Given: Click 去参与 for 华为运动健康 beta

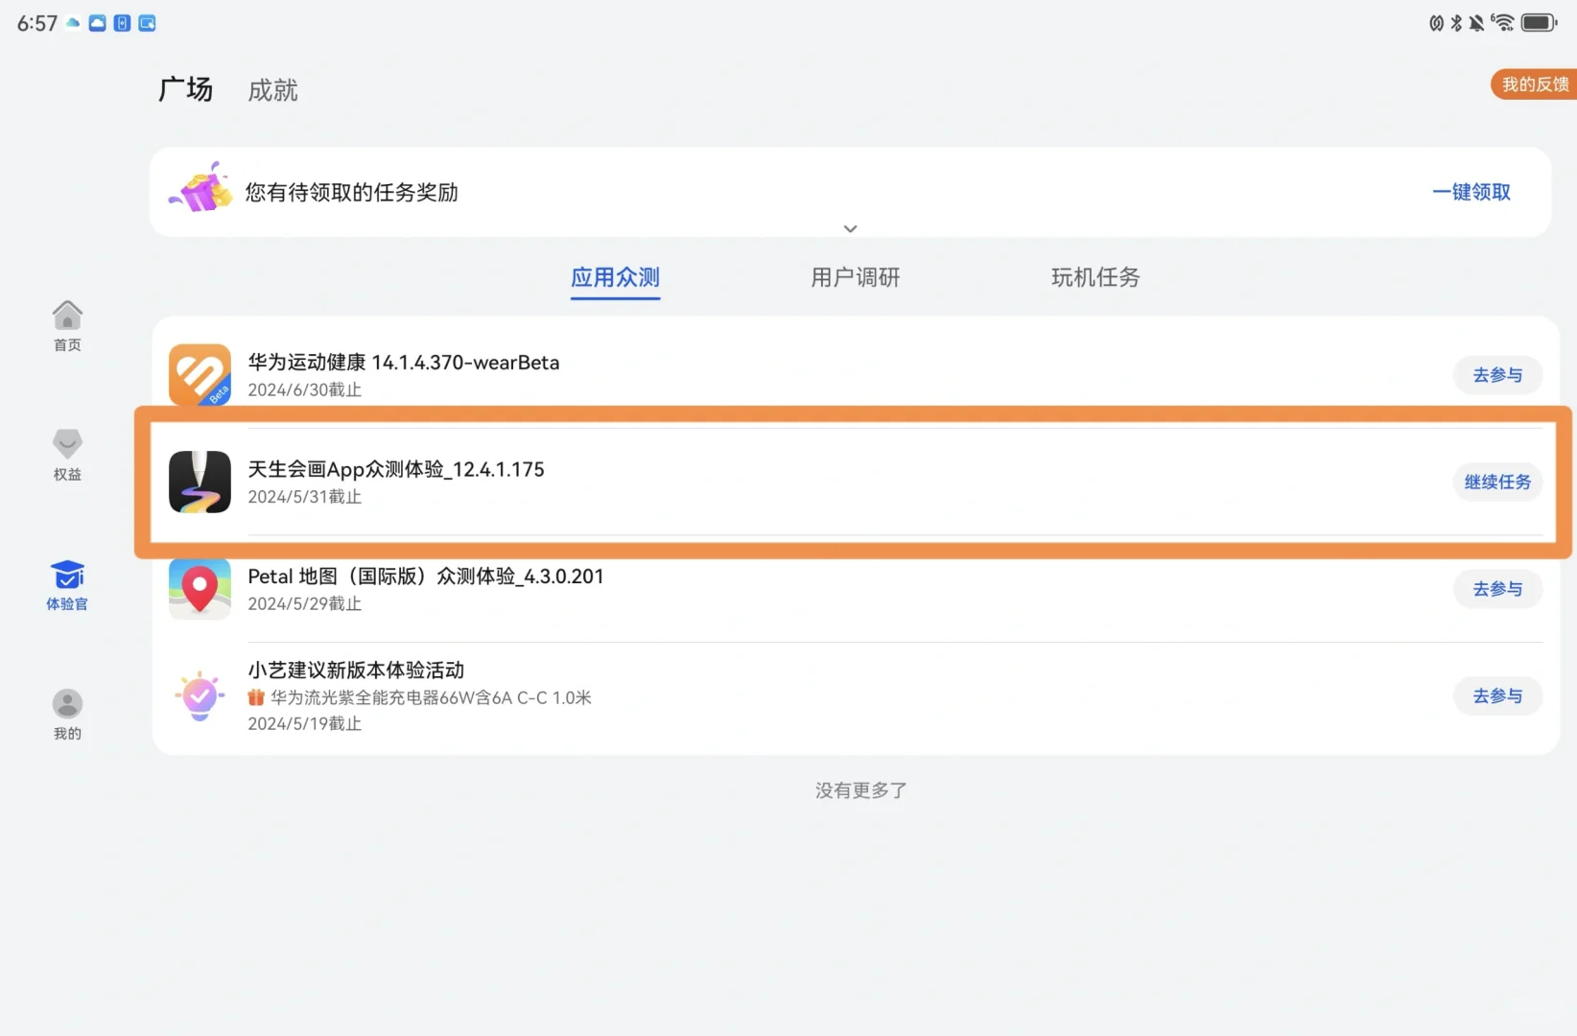Looking at the screenshot, I should click(x=1497, y=375).
